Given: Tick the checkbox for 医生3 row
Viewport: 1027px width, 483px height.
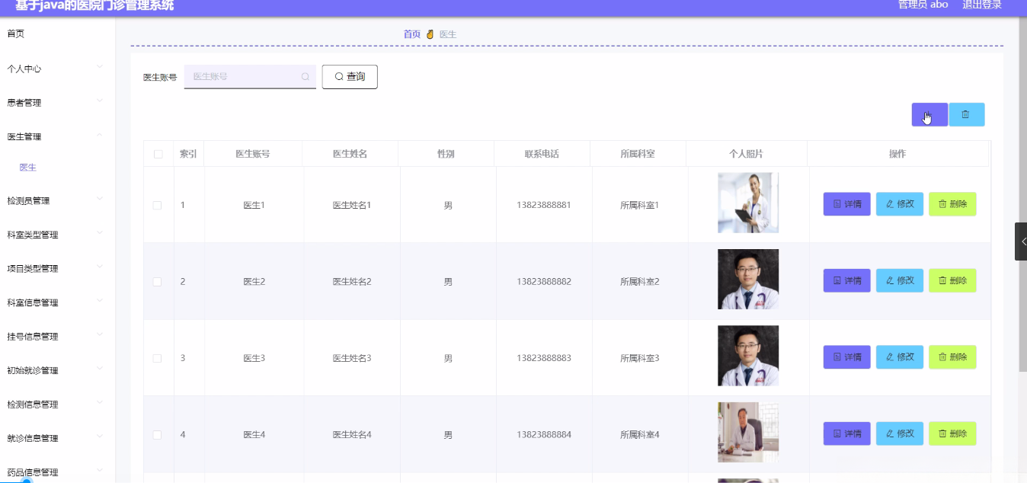Looking at the screenshot, I should tap(157, 358).
